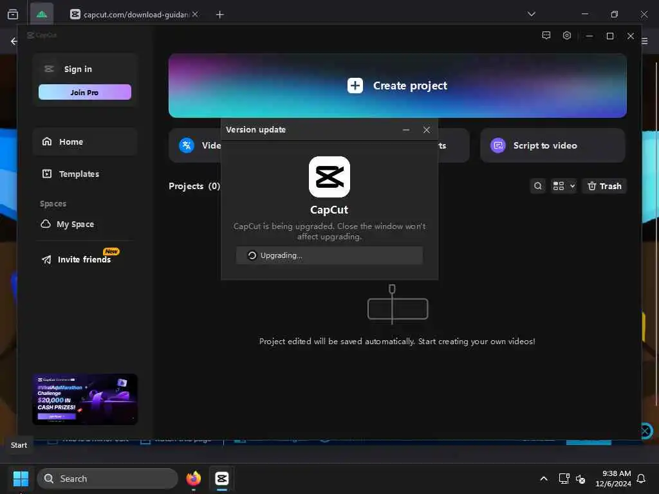Click the Spaces section label

pos(53,204)
